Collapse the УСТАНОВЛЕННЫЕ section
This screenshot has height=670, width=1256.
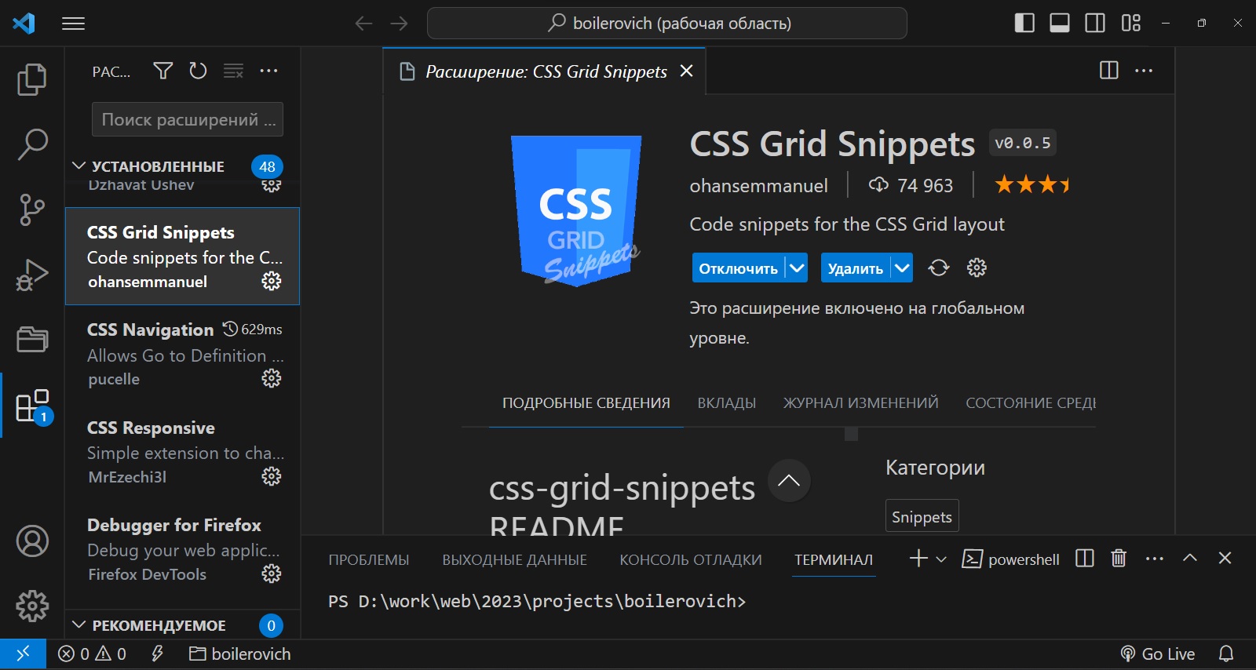(78, 166)
